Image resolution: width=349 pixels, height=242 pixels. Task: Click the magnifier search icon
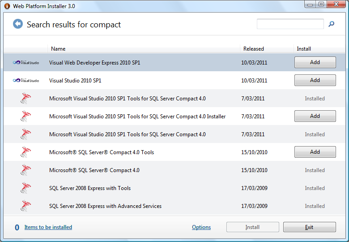pos(331,24)
